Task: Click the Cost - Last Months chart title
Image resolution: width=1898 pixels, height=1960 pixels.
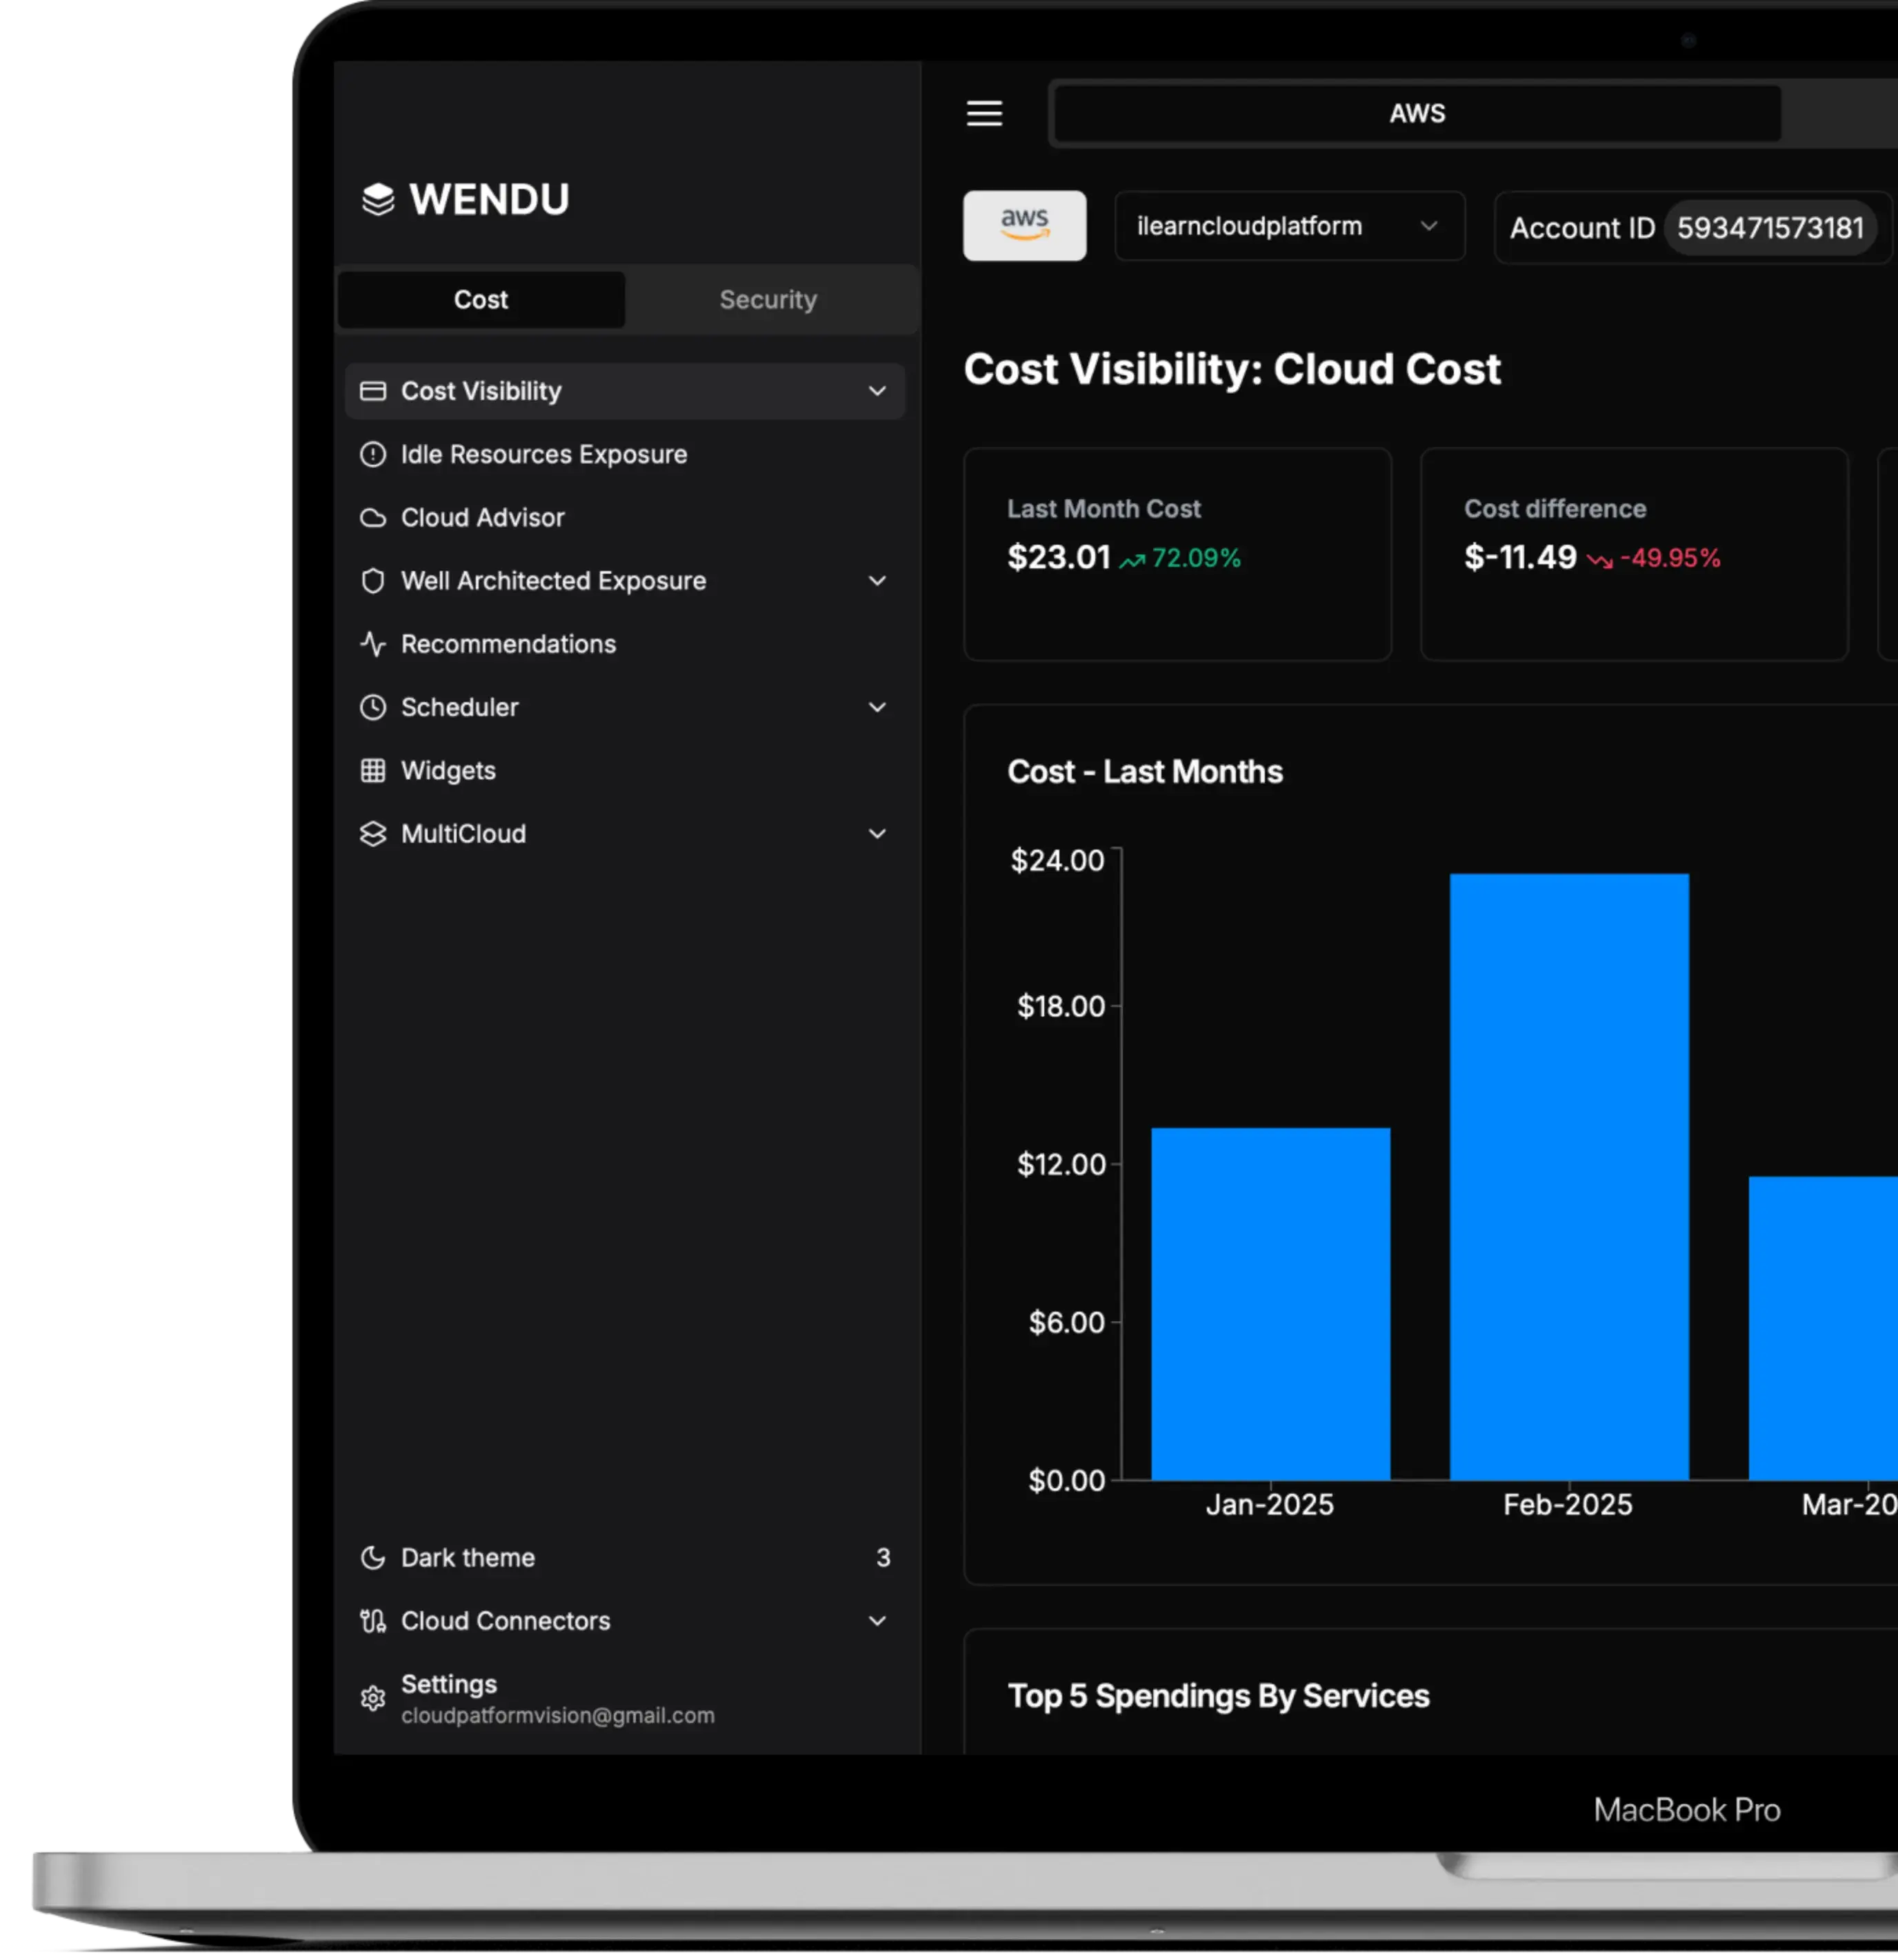Action: point(1145,772)
